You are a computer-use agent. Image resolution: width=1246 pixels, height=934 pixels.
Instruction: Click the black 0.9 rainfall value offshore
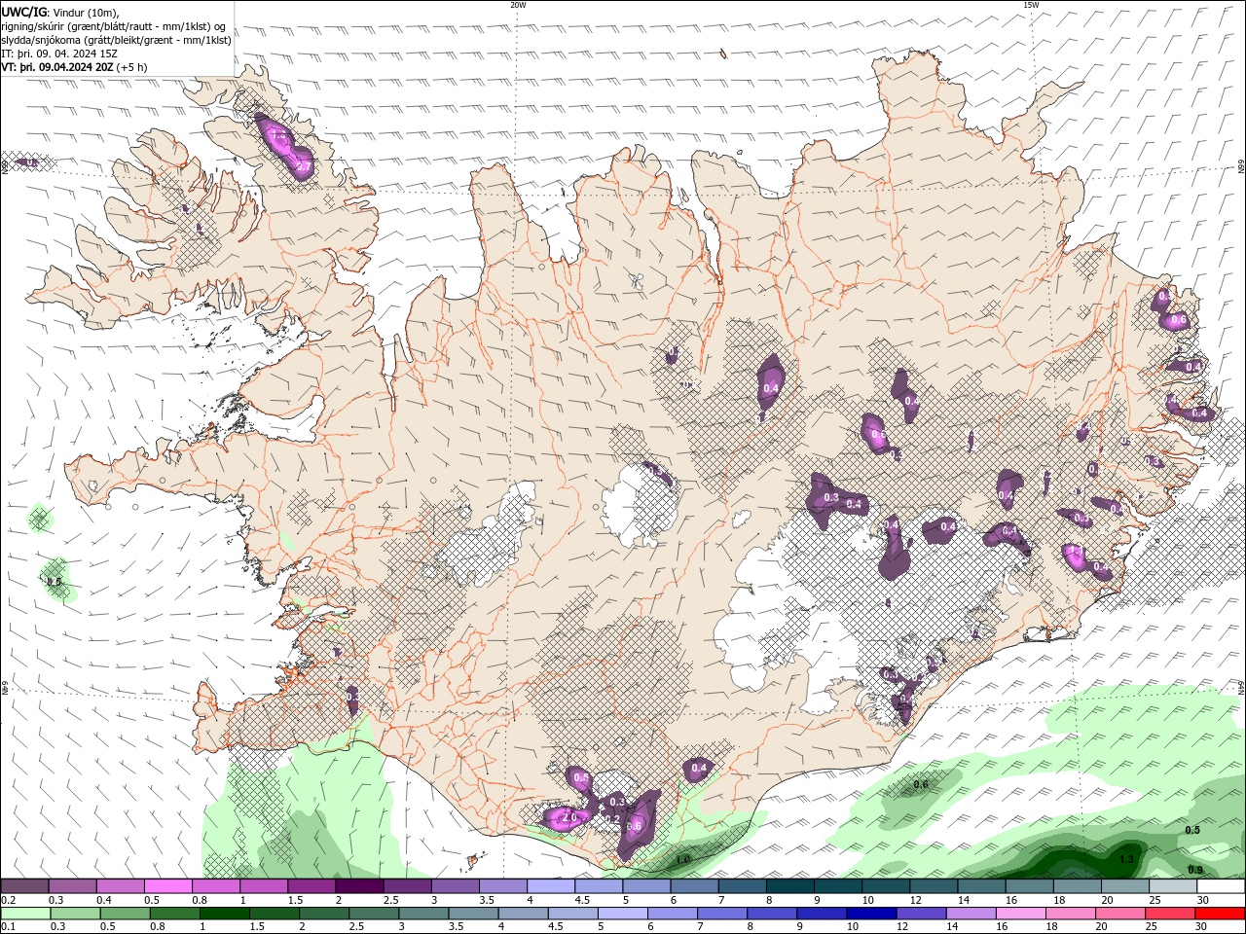click(x=1195, y=870)
